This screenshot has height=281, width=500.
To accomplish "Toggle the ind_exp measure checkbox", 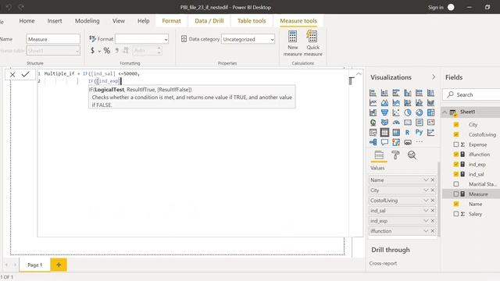I will coord(456,164).
